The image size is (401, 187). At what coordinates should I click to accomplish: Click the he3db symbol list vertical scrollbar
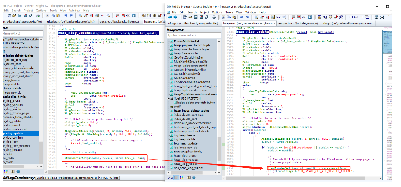pos(219,149)
